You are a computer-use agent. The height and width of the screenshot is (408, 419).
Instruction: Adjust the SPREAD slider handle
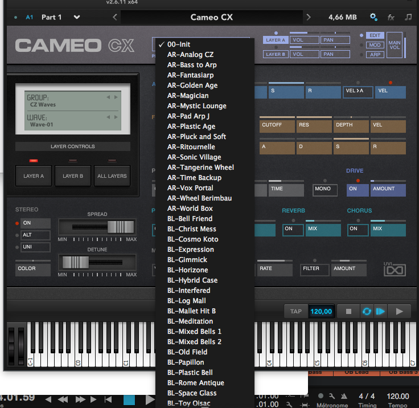tap(121, 227)
